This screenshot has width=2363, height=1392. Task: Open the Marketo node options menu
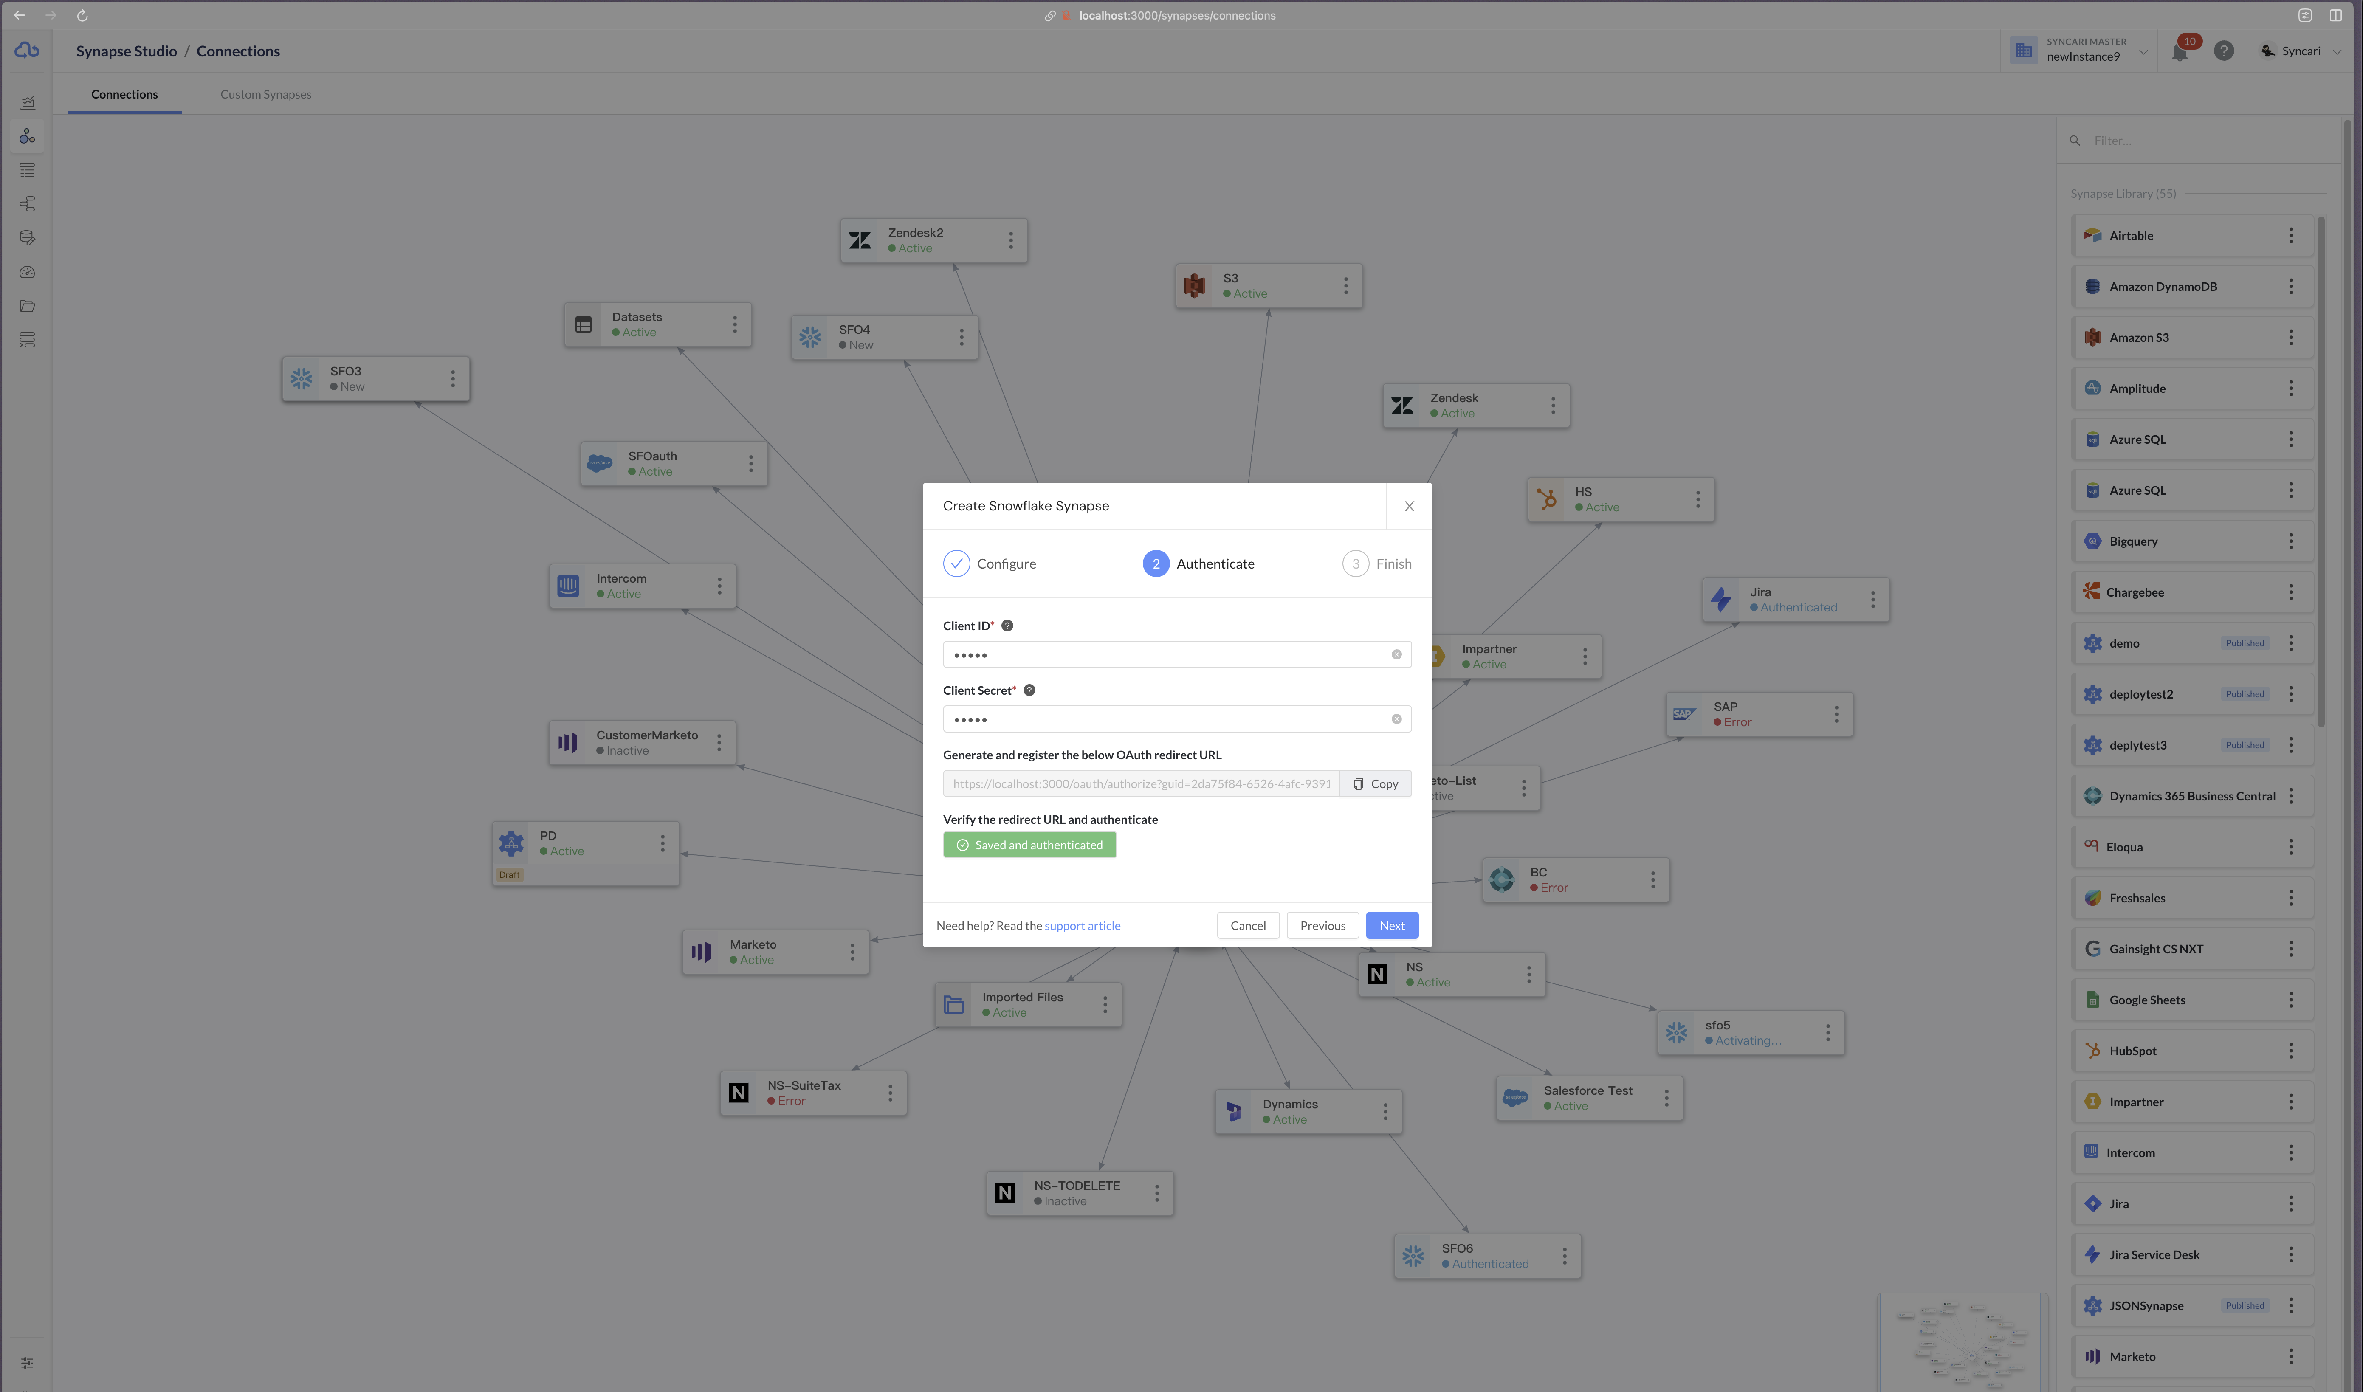[x=852, y=952]
